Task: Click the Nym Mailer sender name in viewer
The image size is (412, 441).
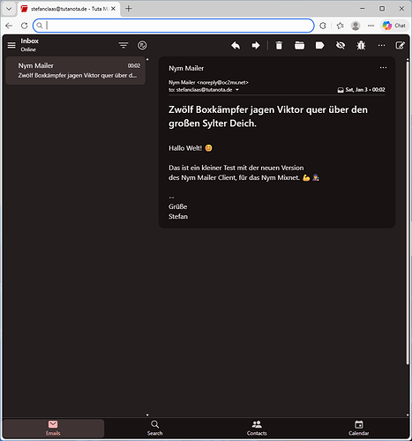Action: [186, 68]
